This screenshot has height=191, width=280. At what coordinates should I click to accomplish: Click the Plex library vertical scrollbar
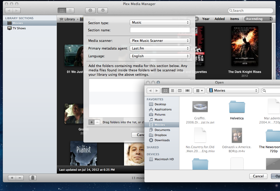point(274,52)
